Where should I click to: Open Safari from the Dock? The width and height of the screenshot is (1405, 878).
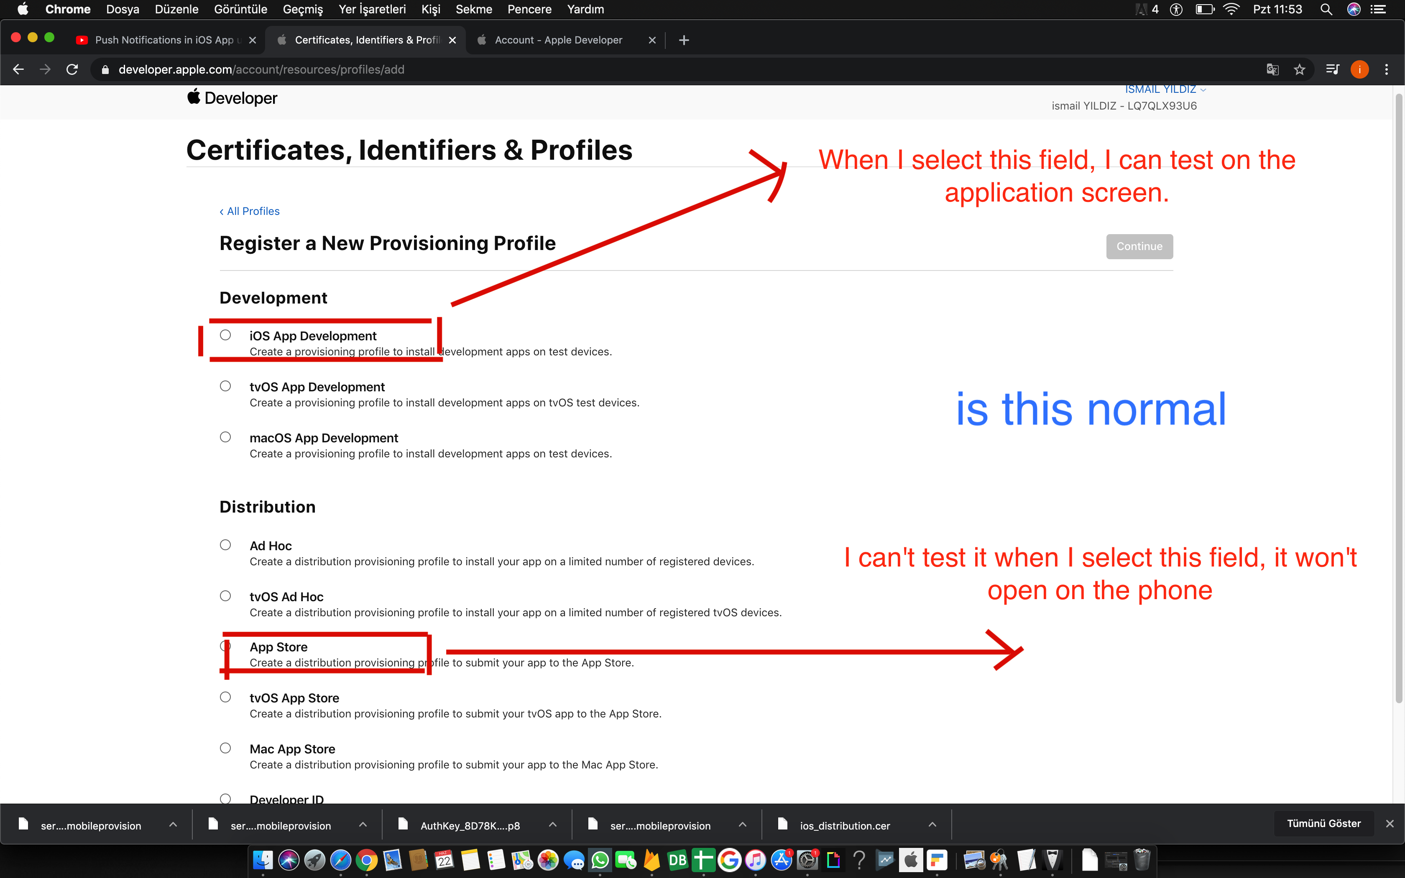pos(341,860)
